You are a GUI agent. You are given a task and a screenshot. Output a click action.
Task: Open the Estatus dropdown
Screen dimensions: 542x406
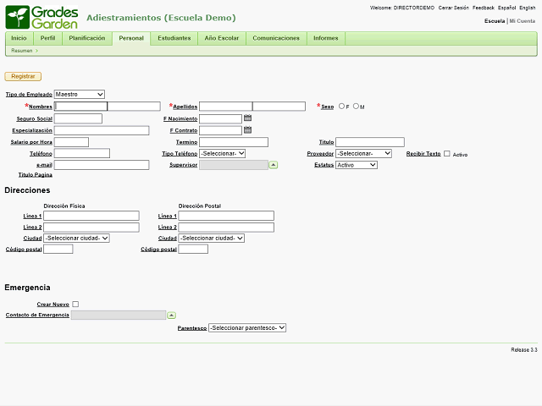pyautogui.click(x=357, y=165)
